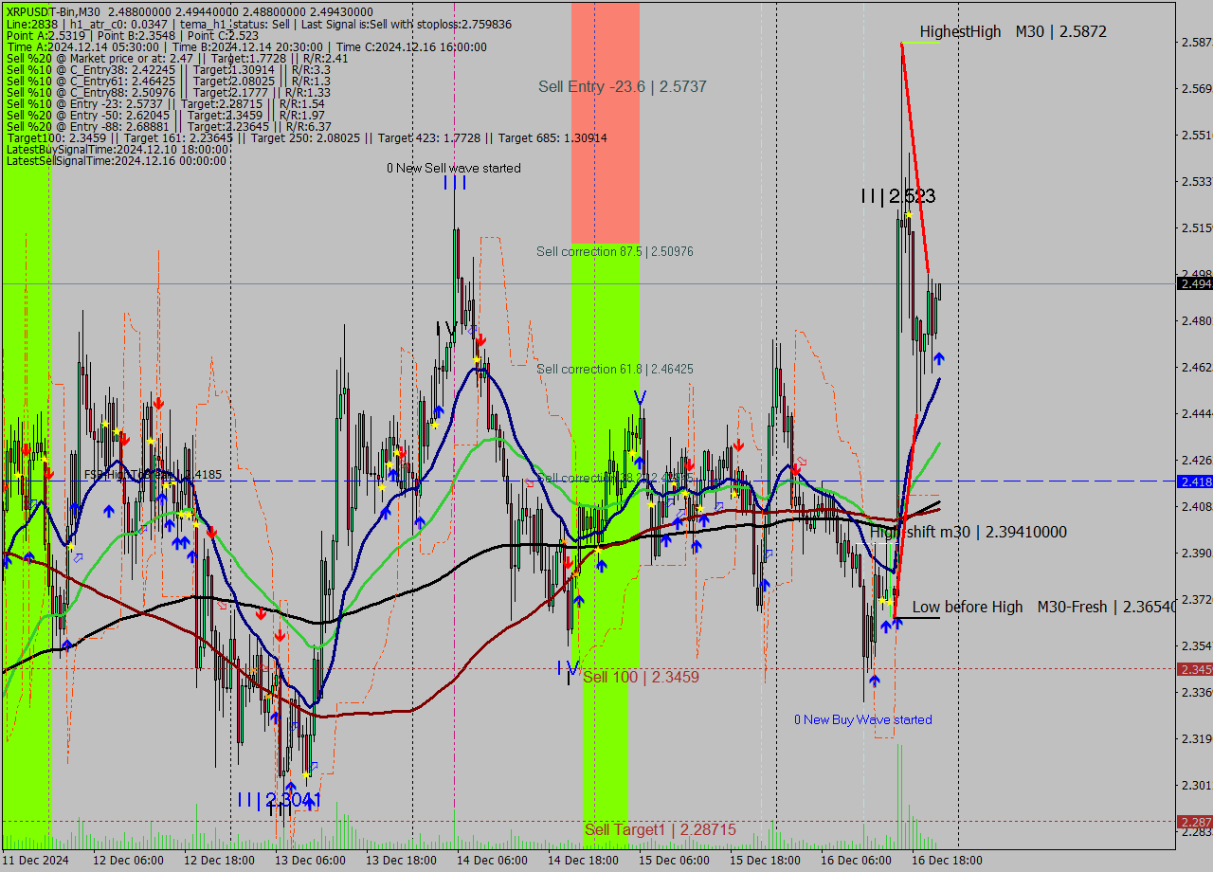Click the red 2.287 price tag on axis
The width and height of the screenshot is (1213, 872).
(x=1194, y=821)
